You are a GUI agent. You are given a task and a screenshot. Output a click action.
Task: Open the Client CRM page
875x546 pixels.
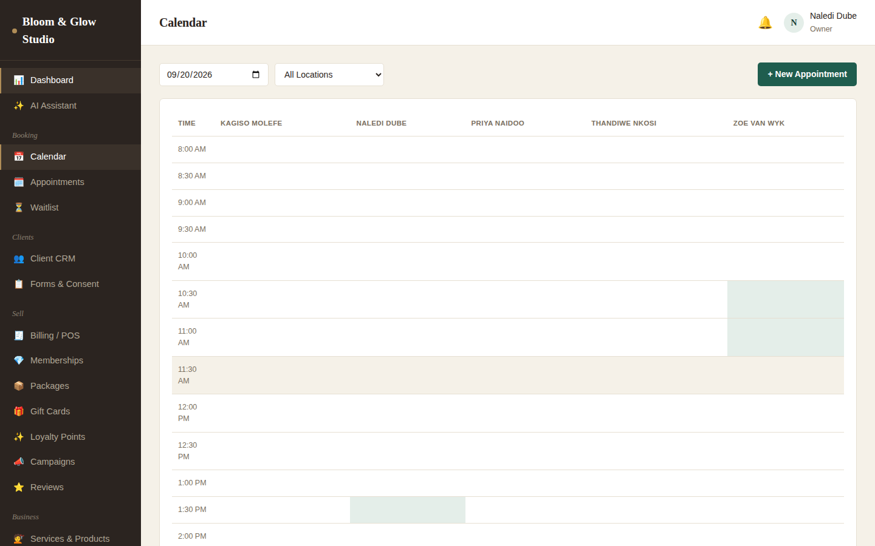pos(70,258)
